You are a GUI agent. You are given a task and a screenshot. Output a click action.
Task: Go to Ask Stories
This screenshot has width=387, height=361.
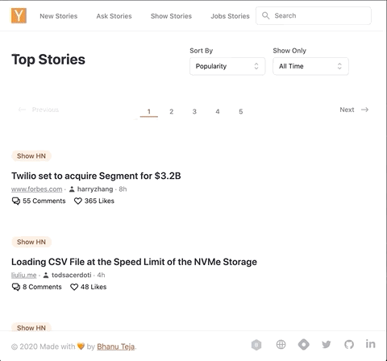click(x=114, y=16)
